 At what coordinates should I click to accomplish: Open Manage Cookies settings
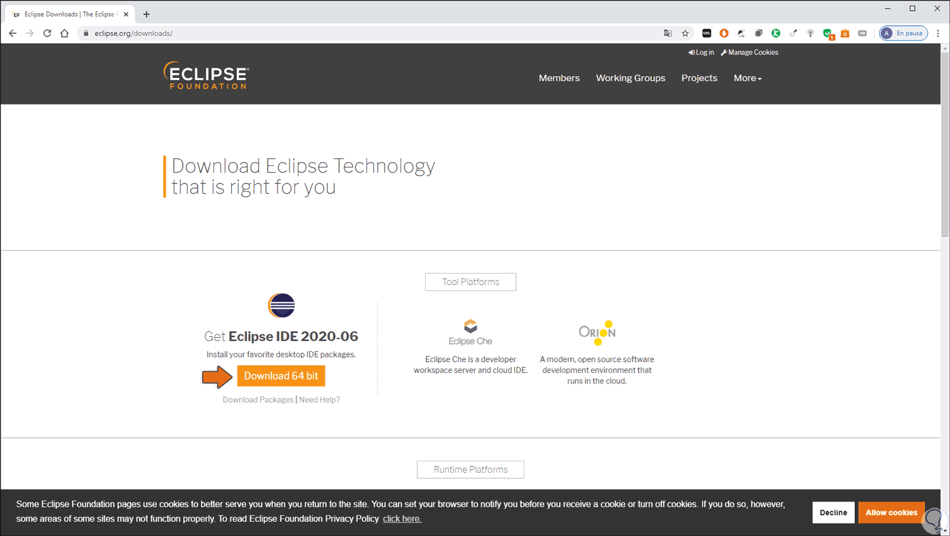(x=749, y=53)
